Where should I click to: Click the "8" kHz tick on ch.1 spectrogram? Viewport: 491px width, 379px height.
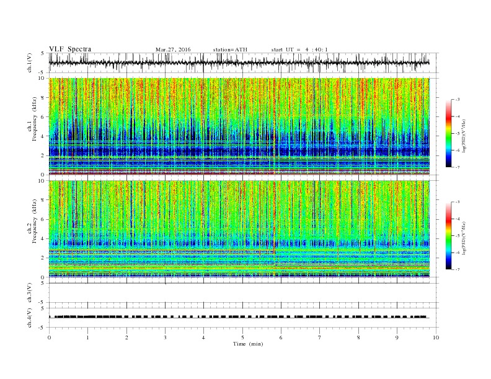point(43,98)
